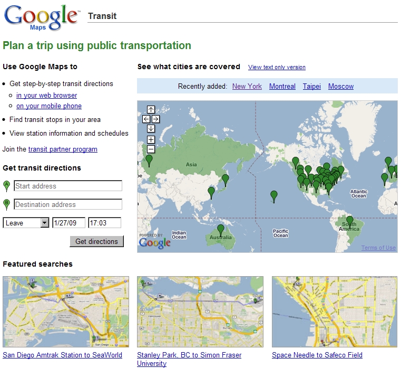Image resolution: width=401 pixels, height=368 pixels.
Task: Open the Moscow recently added link
Action: pyautogui.click(x=341, y=87)
